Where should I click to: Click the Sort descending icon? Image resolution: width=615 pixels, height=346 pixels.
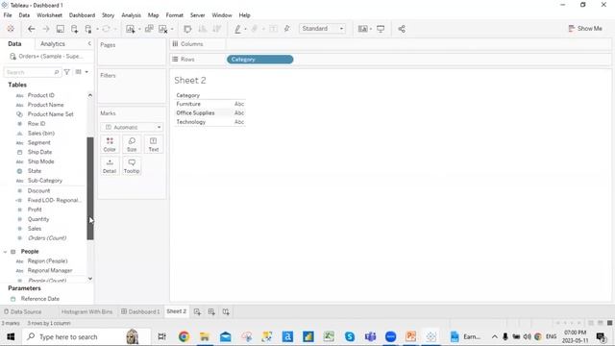(x=216, y=29)
